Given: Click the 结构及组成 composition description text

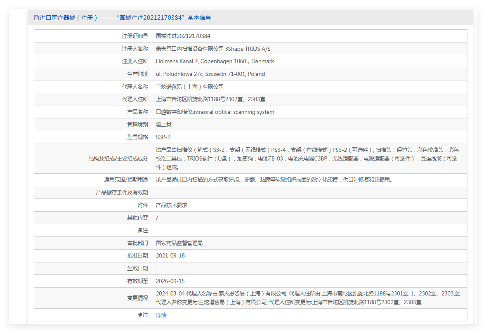Looking at the screenshot, I should click(x=307, y=158).
